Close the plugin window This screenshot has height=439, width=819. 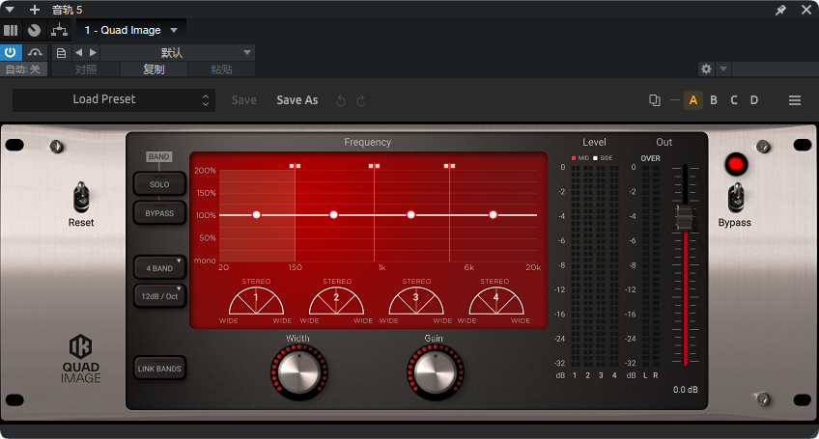pyautogui.click(x=806, y=10)
